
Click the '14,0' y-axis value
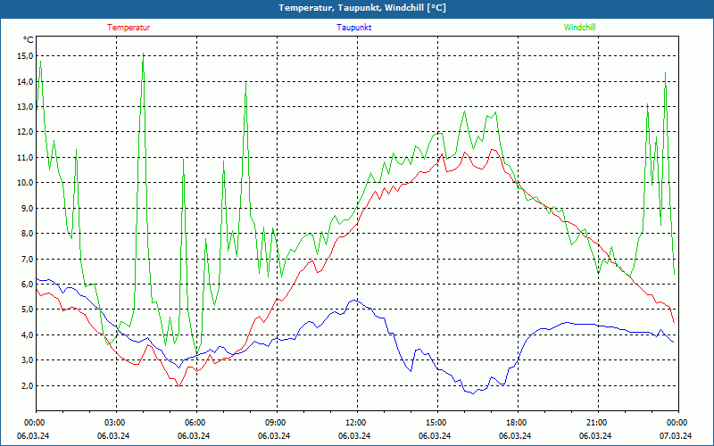point(25,81)
